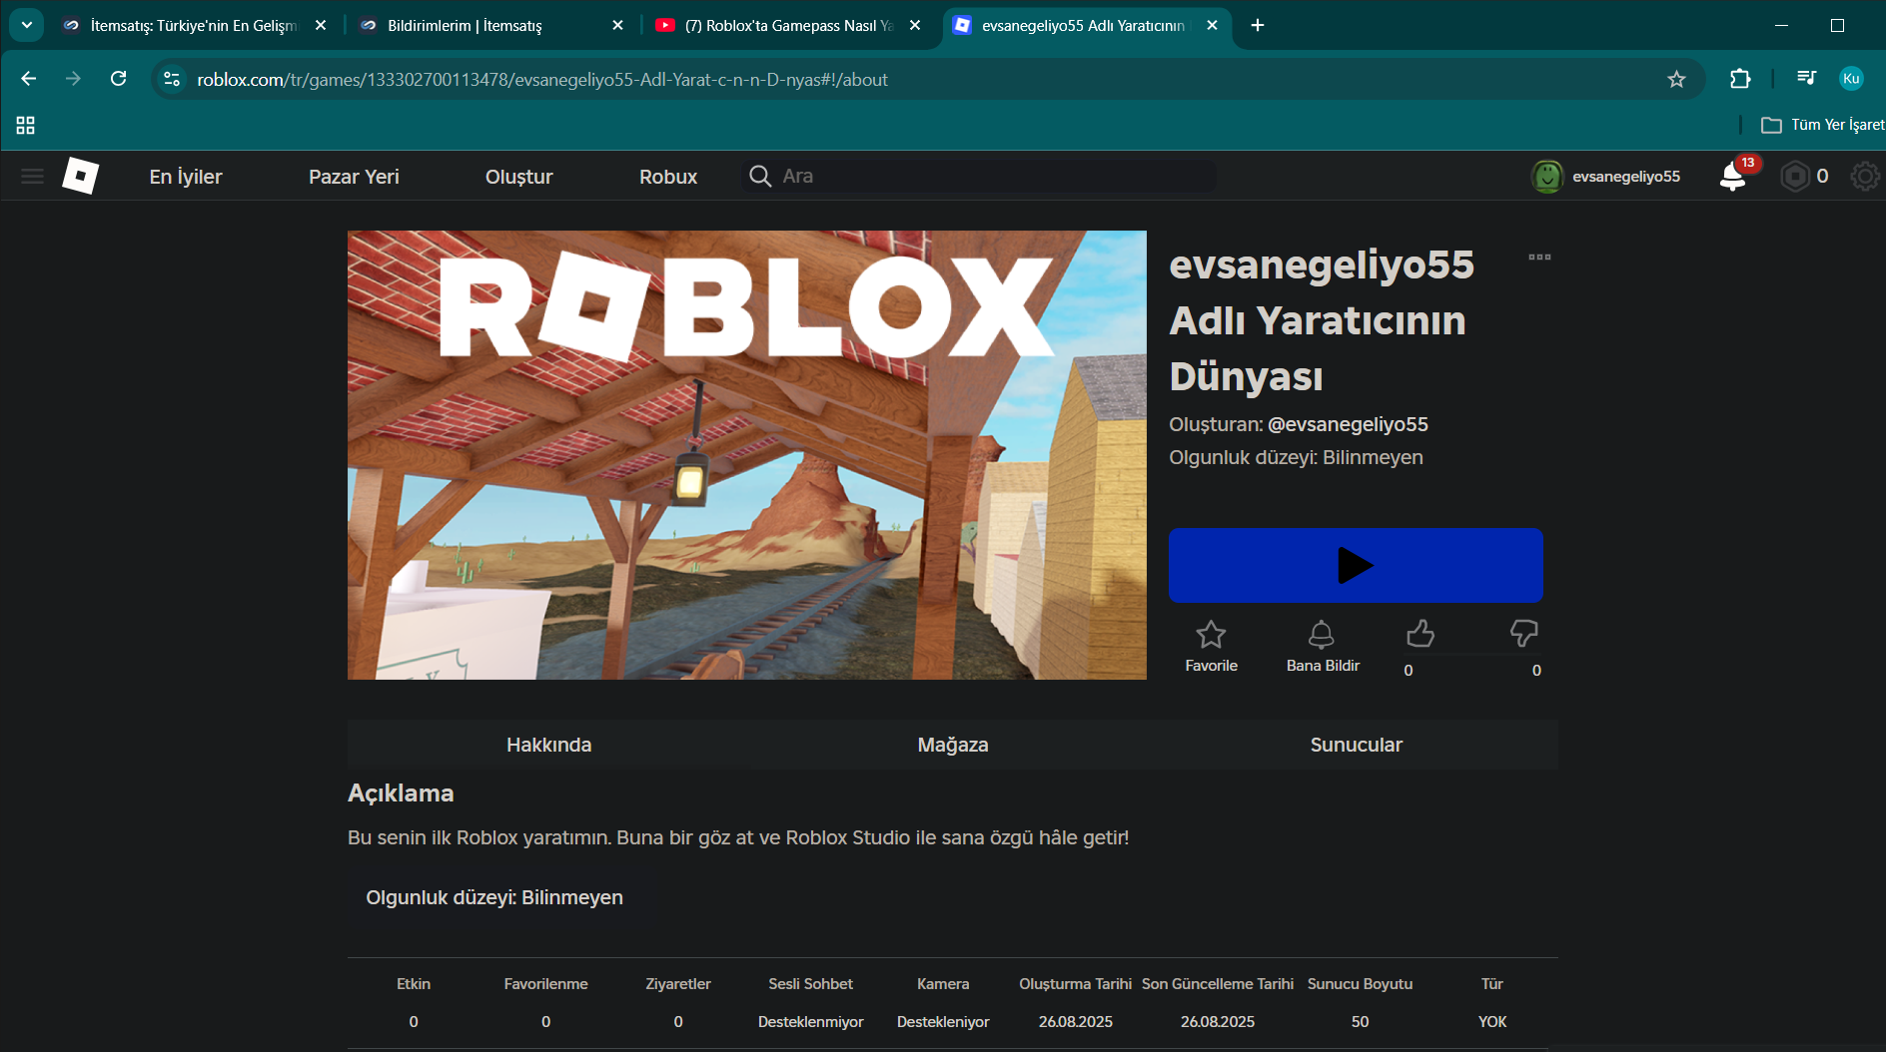This screenshot has height=1052, width=1886.
Task: Click the Ara search field
Action: coord(979,177)
